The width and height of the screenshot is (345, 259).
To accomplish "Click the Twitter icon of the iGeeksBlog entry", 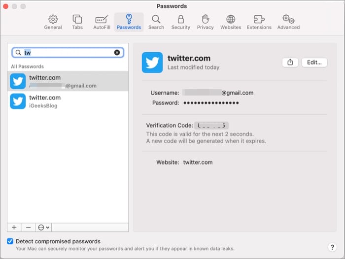I will [x=18, y=101].
